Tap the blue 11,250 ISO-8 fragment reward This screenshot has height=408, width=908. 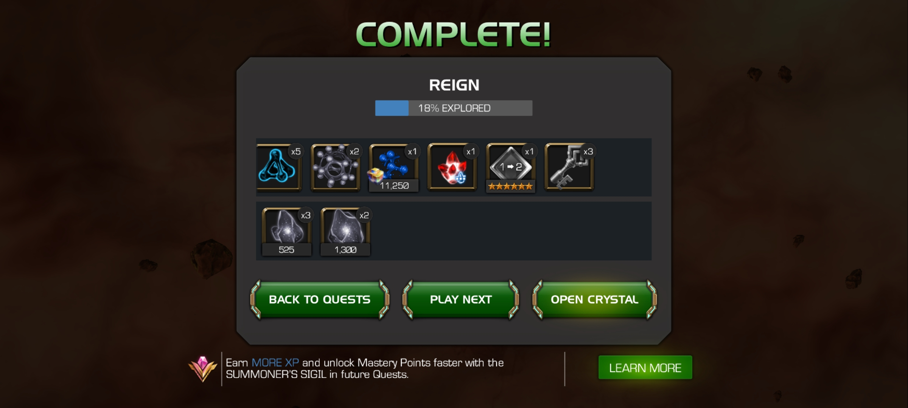394,167
